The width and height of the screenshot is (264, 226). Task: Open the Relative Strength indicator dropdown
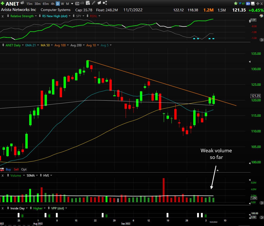(36, 16)
